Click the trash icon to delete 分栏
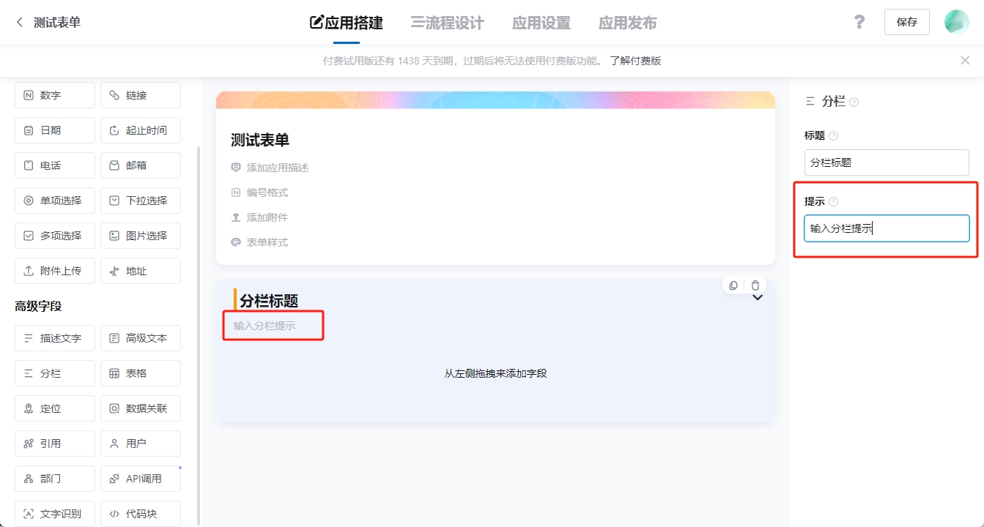This screenshot has width=984, height=527. (755, 285)
